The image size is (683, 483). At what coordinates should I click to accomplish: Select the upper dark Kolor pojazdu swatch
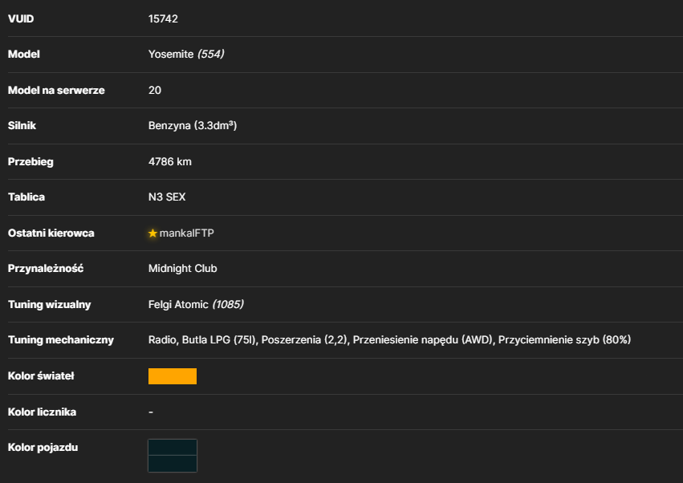coord(173,447)
